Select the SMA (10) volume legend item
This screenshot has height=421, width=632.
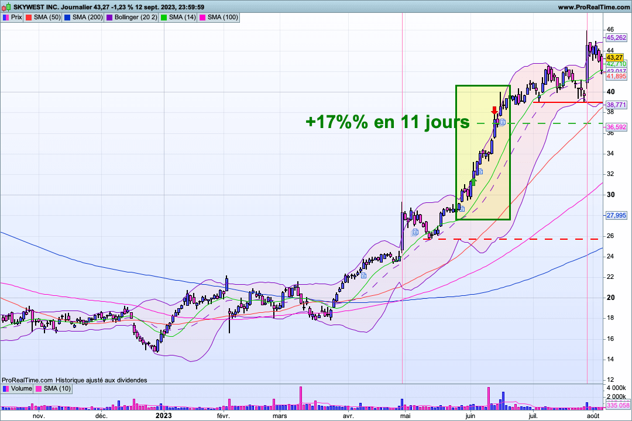pos(53,389)
